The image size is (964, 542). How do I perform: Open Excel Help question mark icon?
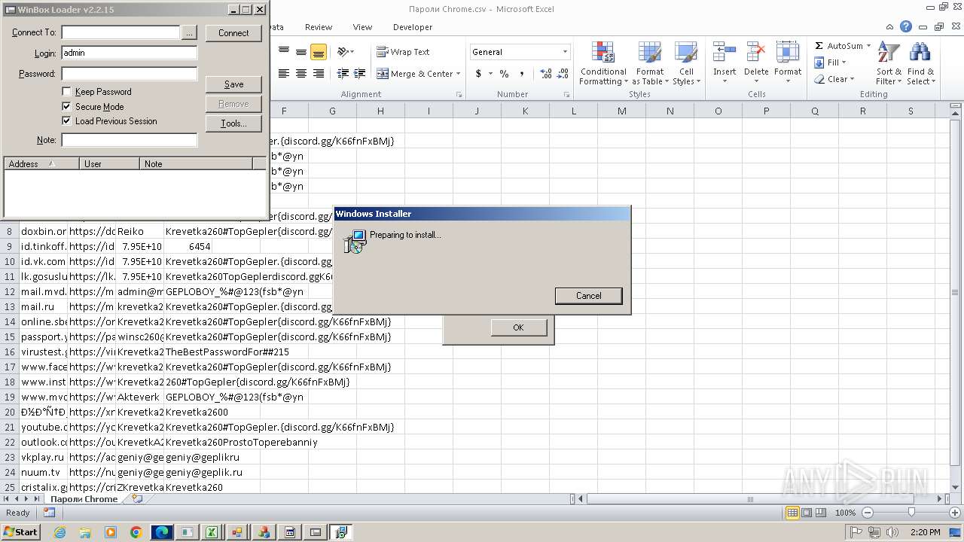906,26
